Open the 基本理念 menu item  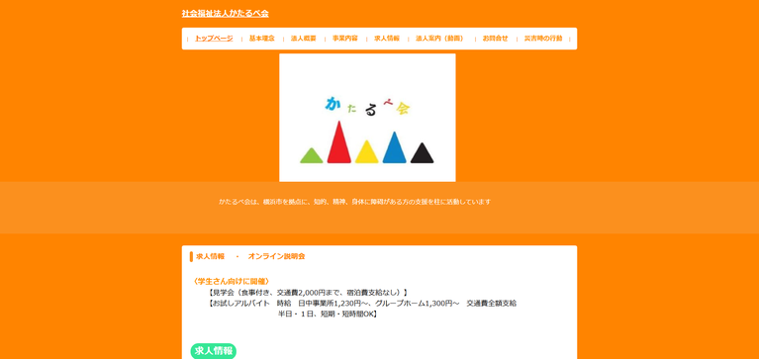tap(262, 39)
